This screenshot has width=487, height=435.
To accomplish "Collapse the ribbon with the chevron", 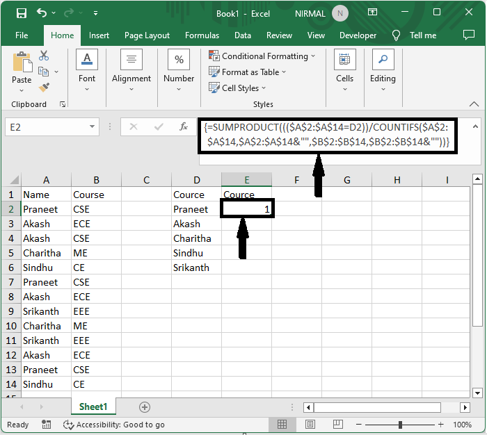I will click(474, 104).
